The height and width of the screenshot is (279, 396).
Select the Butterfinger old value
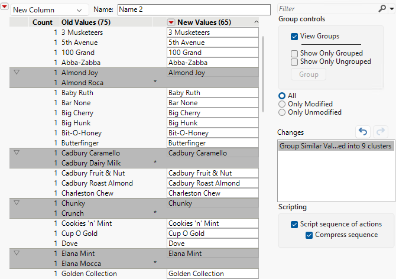pos(80,143)
